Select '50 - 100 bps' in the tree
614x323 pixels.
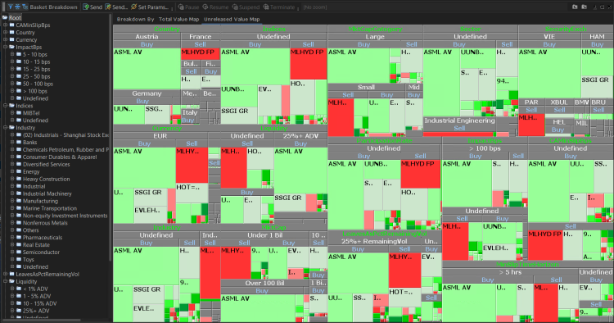(x=38, y=84)
